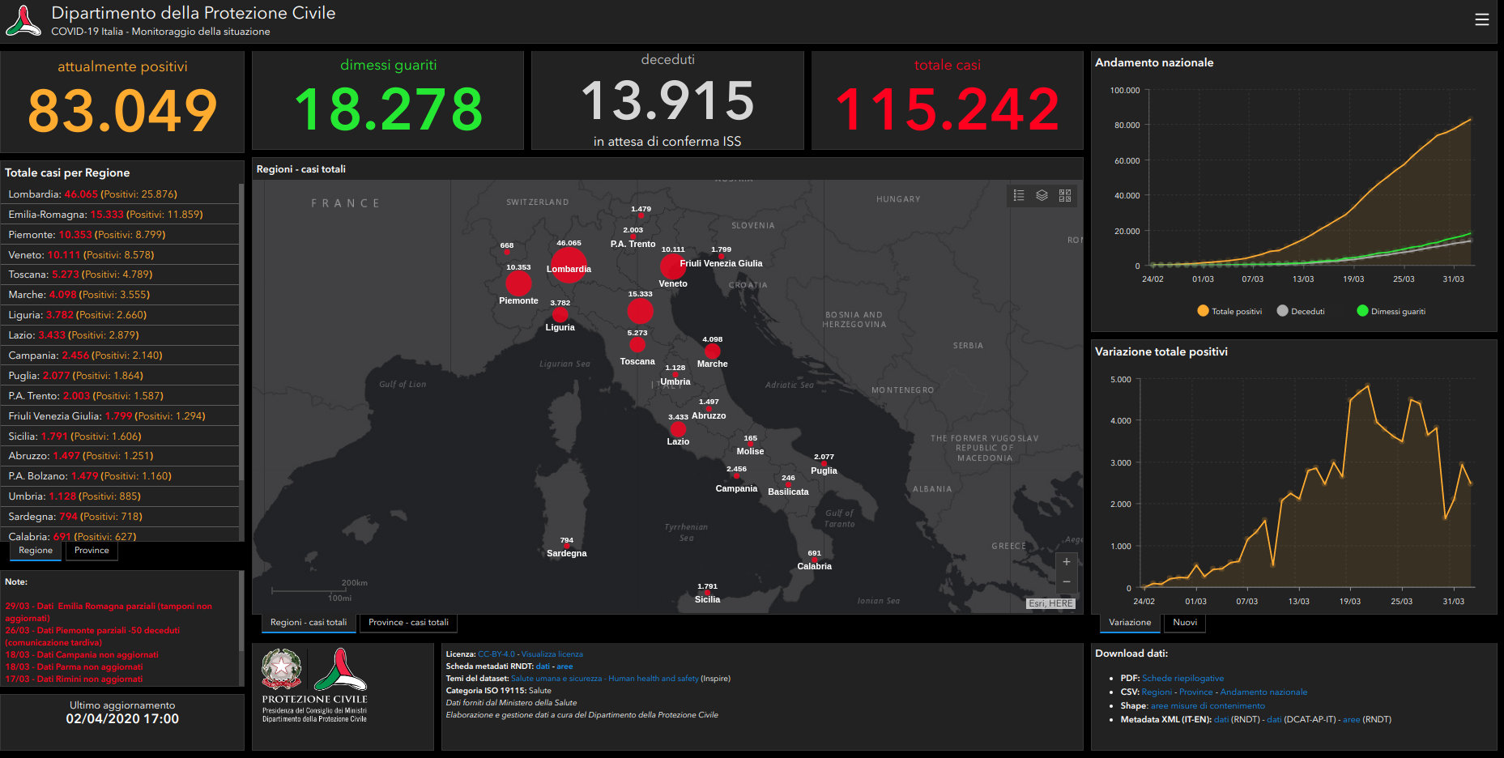Zoom out on the map
This screenshot has width=1504, height=758.
pos(1067,582)
